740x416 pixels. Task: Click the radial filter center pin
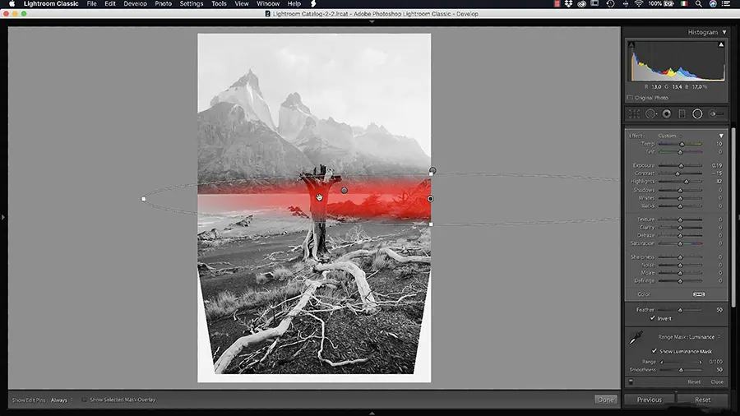click(x=344, y=190)
